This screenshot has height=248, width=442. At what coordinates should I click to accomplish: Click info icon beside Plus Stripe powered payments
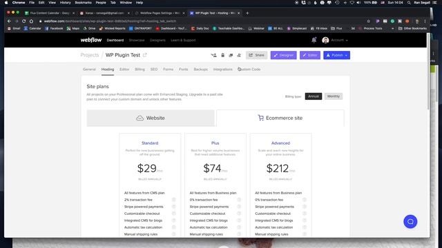[239, 207]
